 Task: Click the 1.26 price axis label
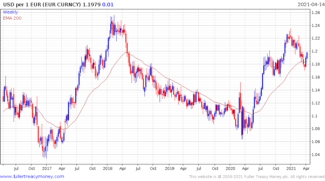point(316,13)
